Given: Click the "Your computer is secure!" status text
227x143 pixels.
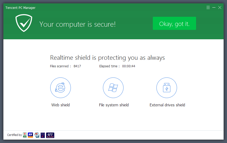Looking at the screenshot, I should click(x=77, y=24).
